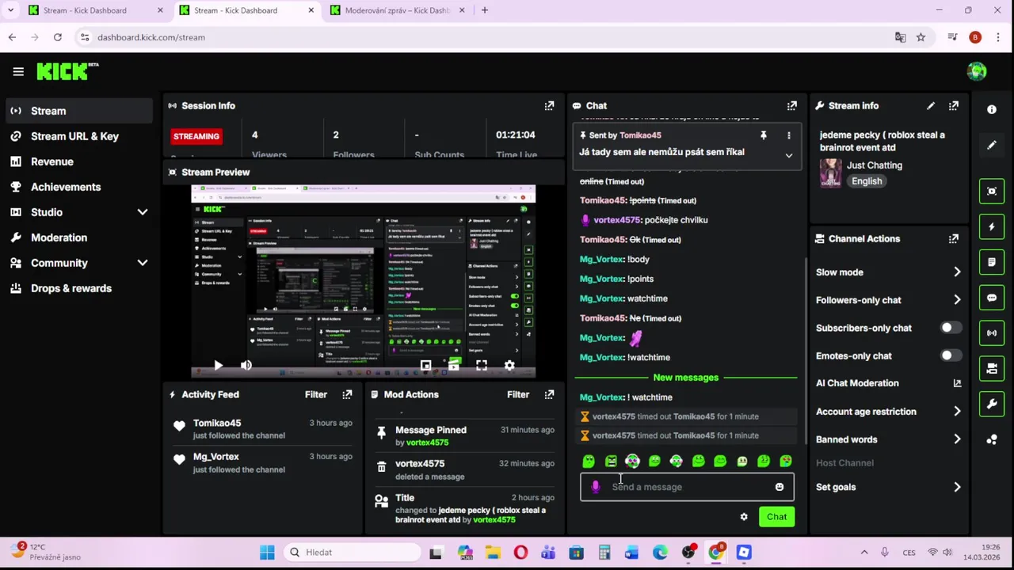Open Moderation in sidebar
The image size is (1014, 570).
pyautogui.click(x=59, y=237)
